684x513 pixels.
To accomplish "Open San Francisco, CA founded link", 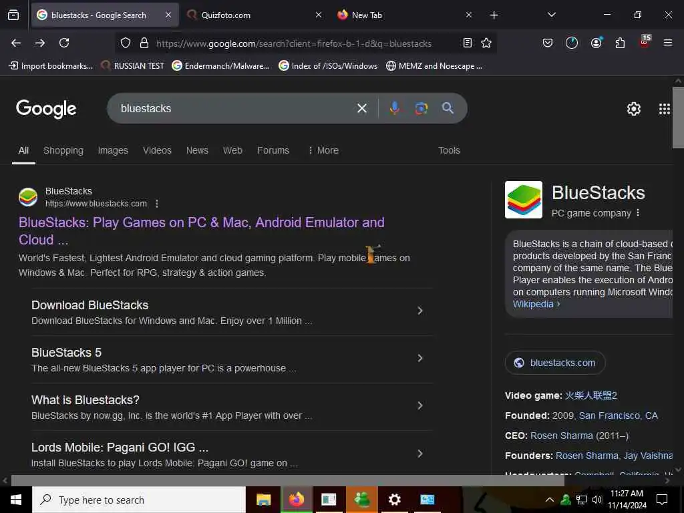I will click(x=618, y=415).
